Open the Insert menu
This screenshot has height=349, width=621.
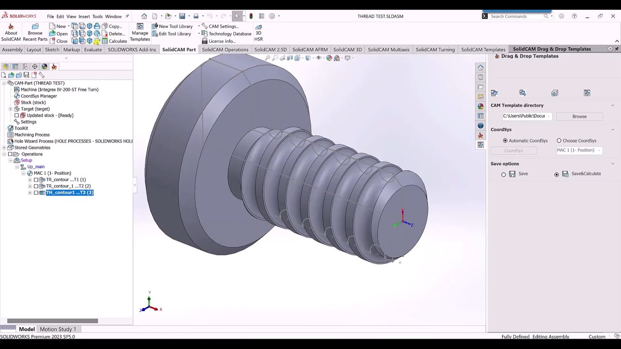click(84, 16)
